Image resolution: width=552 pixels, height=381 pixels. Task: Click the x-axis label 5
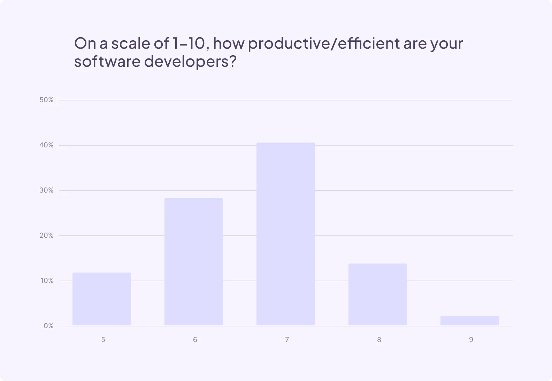103,340
